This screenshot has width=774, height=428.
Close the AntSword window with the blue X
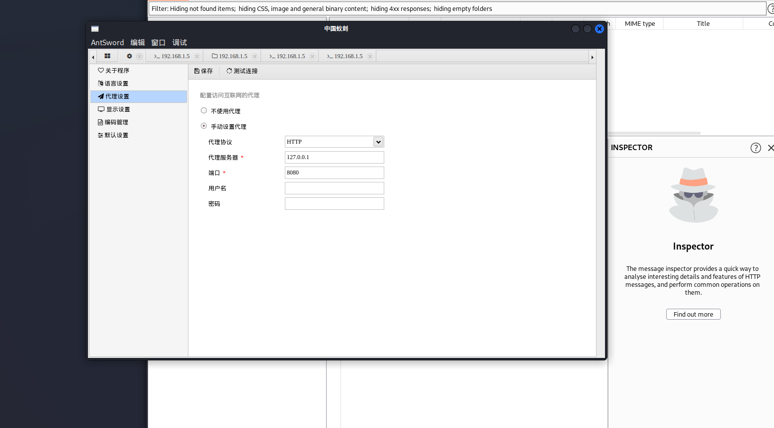pos(600,29)
